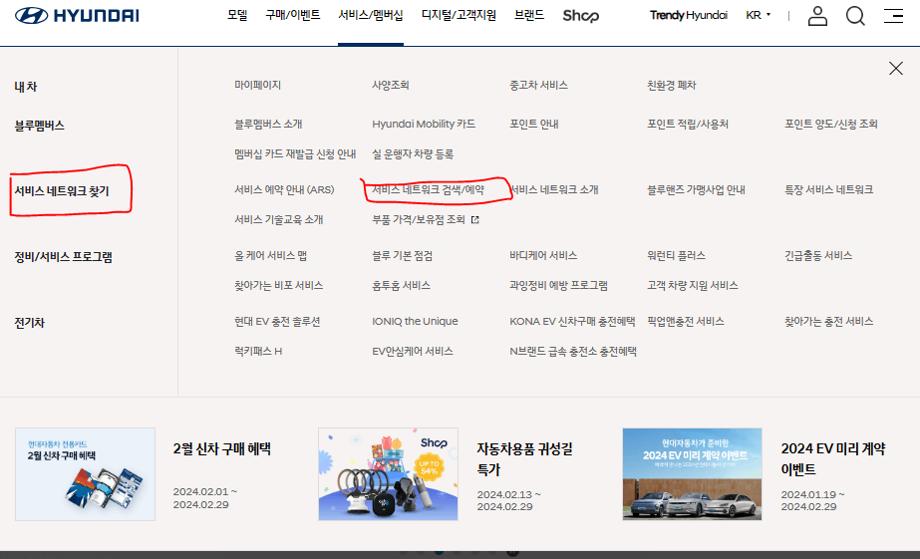Open the KR language dropdown
The width and height of the screenshot is (920, 559).
pos(759,15)
